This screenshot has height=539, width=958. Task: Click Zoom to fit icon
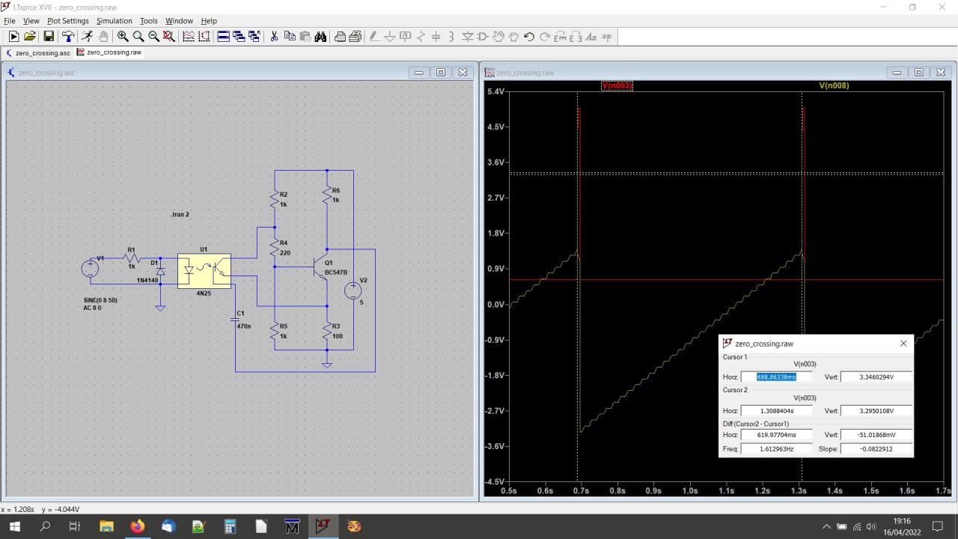tap(169, 36)
